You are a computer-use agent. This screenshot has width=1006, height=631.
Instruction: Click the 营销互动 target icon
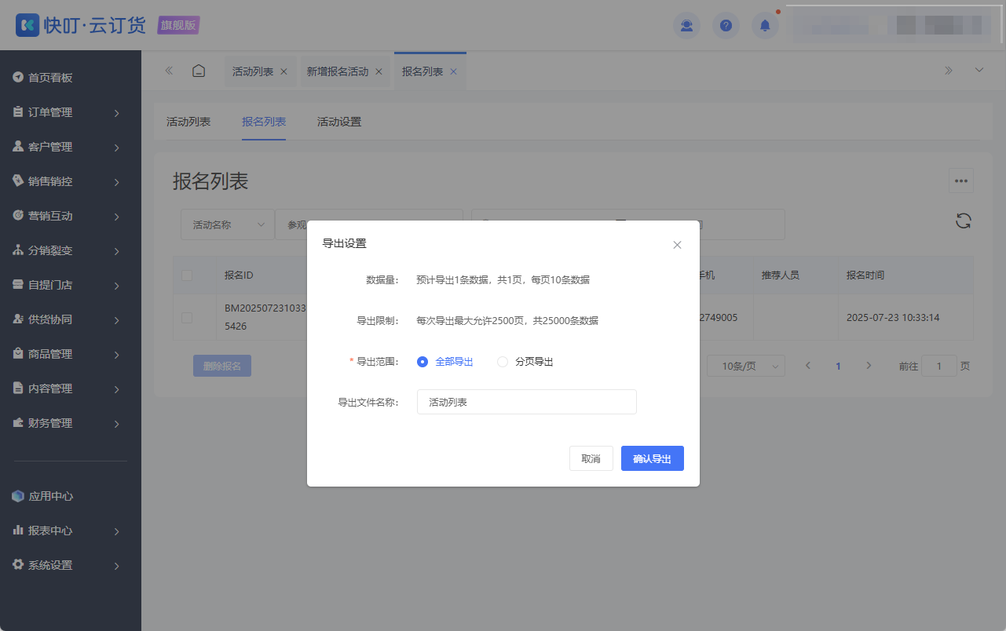click(x=18, y=215)
